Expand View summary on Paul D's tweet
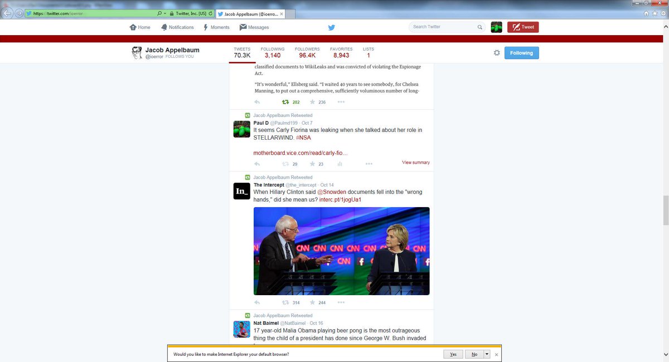The height and width of the screenshot is (362, 669). 416,163
